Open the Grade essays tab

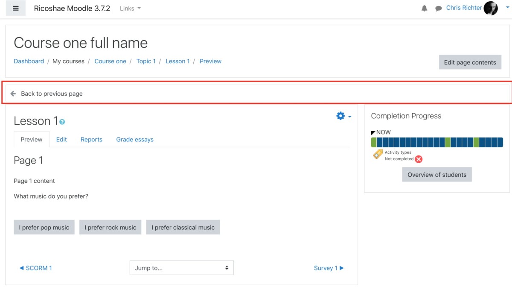click(135, 139)
